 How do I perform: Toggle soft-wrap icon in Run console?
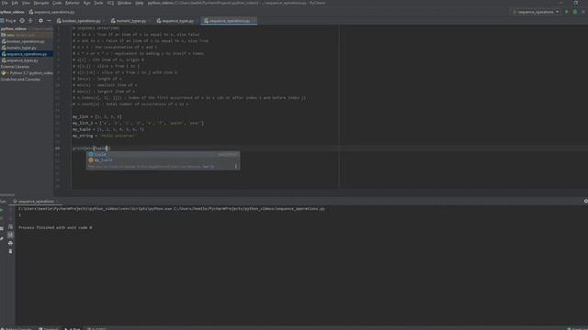click(10, 226)
